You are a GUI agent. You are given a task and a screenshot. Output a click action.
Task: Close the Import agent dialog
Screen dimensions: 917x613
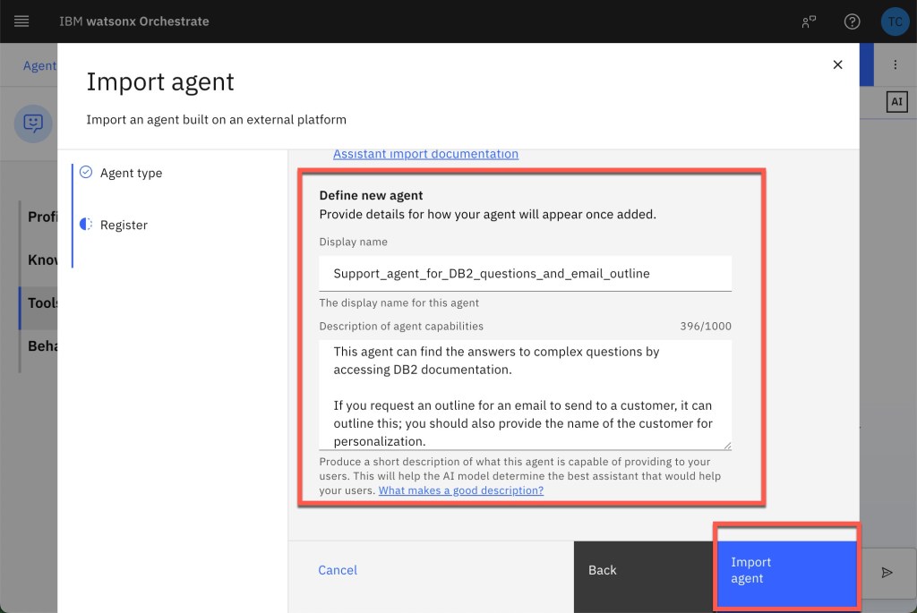[x=837, y=64]
